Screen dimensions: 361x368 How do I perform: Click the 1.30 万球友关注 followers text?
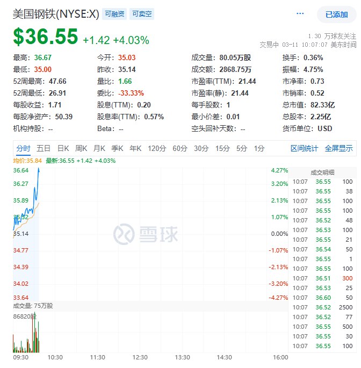pyautogui.click(x=332, y=36)
